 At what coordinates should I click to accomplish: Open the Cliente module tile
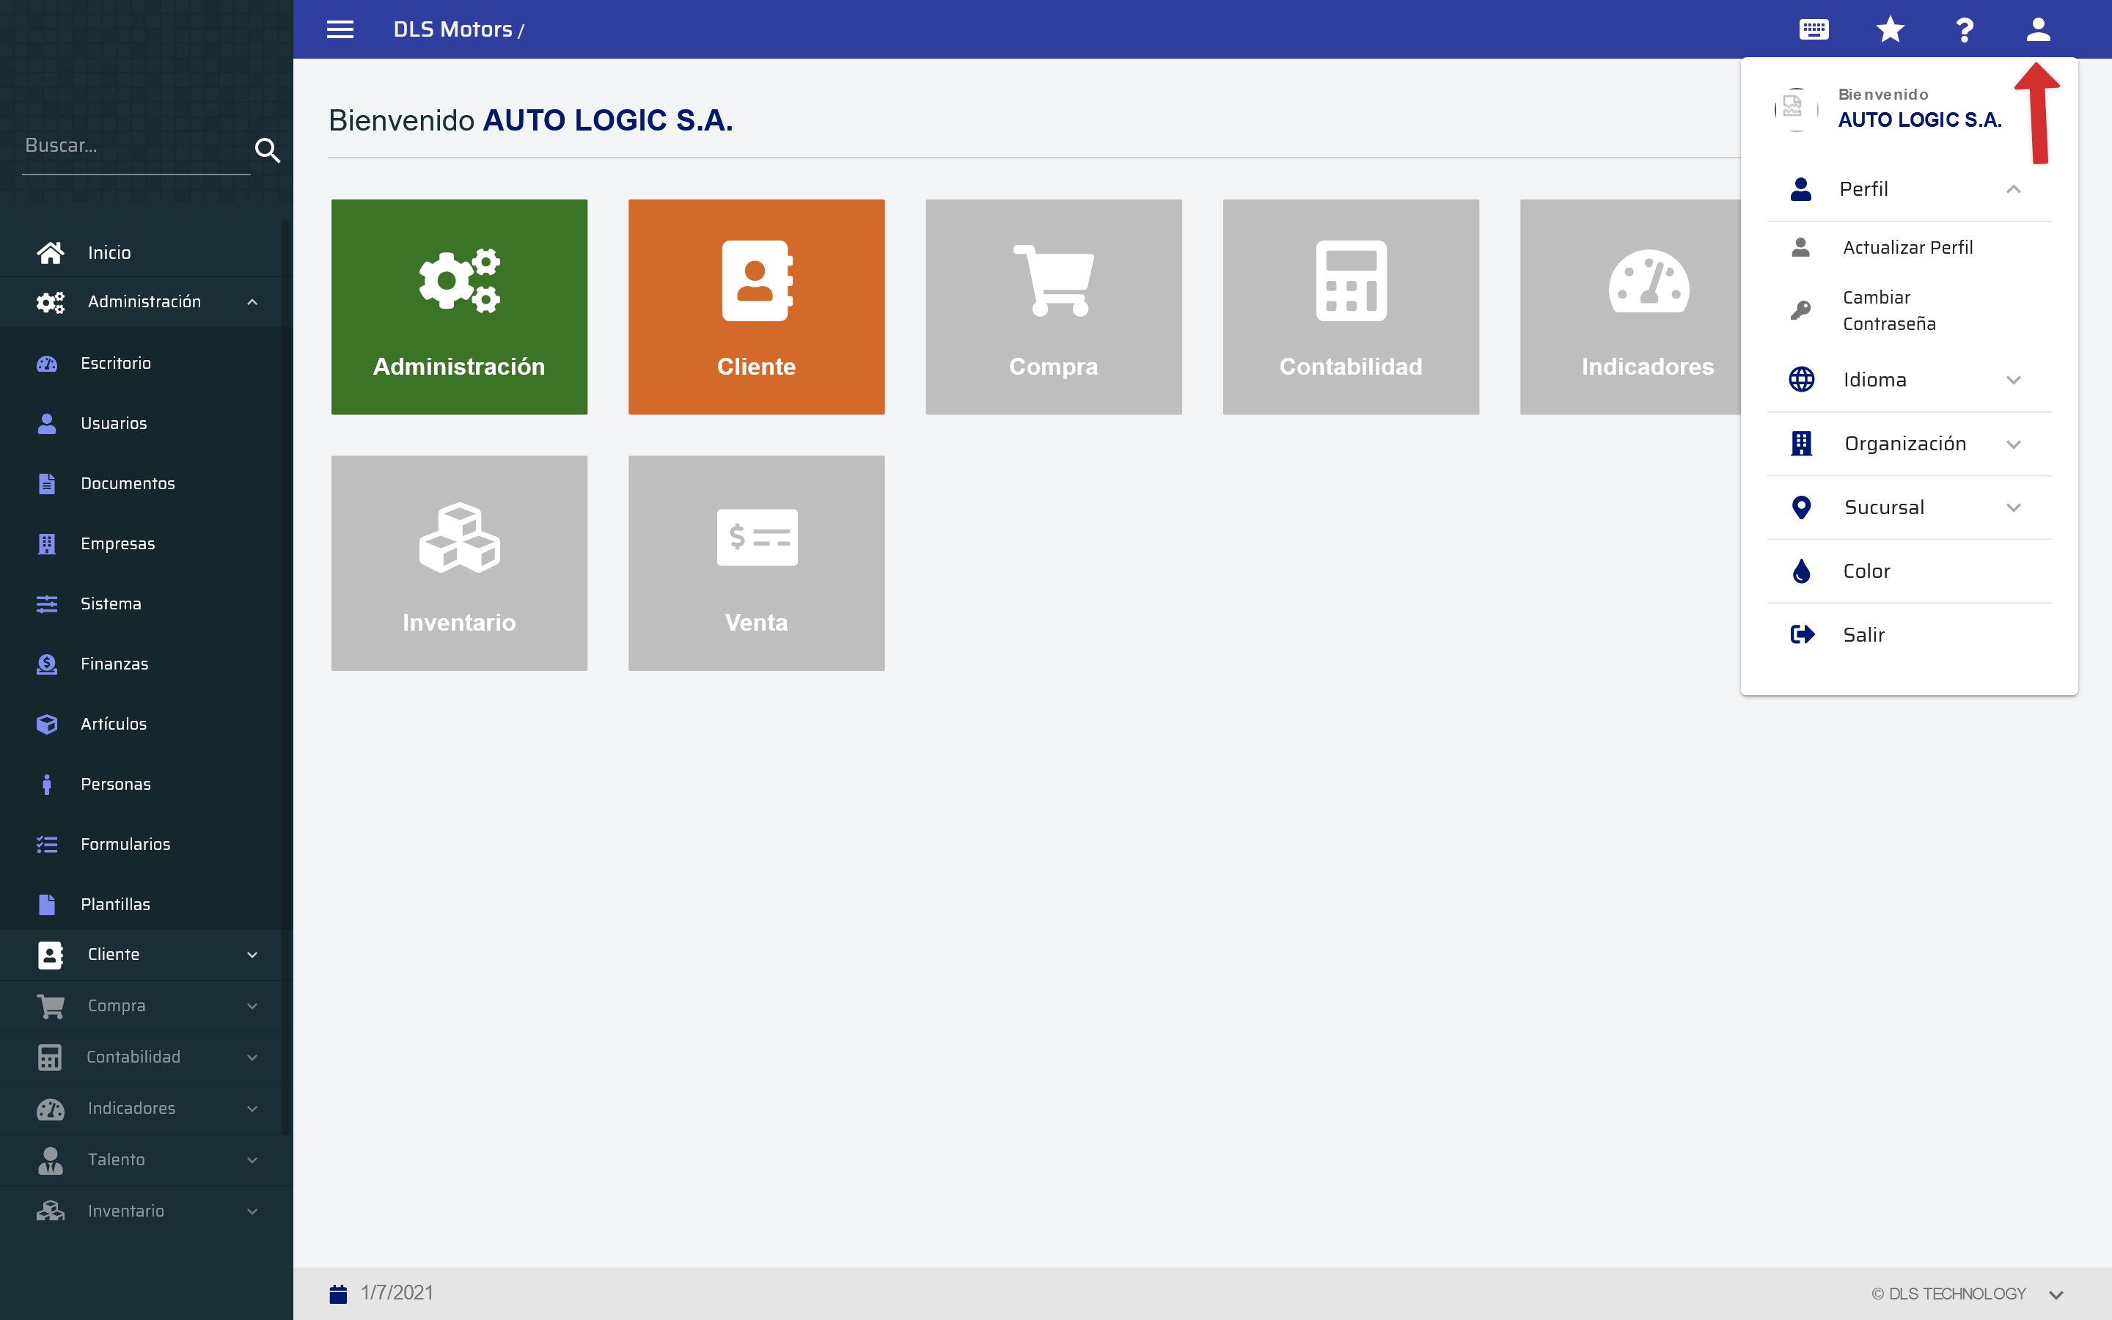click(756, 307)
